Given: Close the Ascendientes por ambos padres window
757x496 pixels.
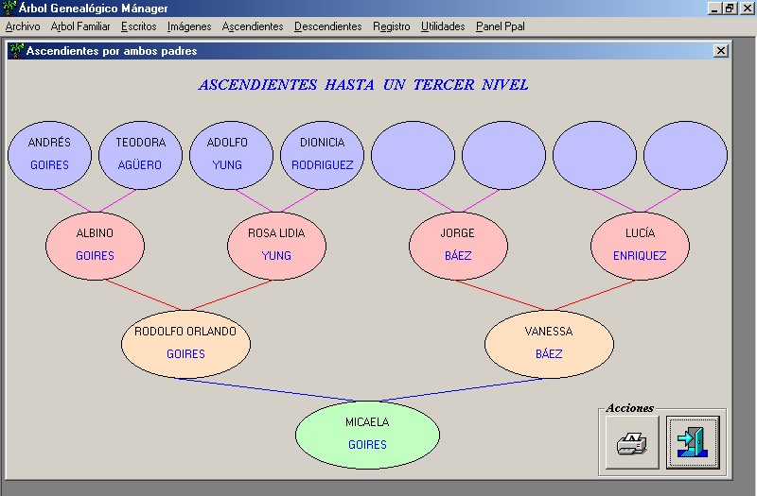Looking at the screenshot, I should 721,51.
